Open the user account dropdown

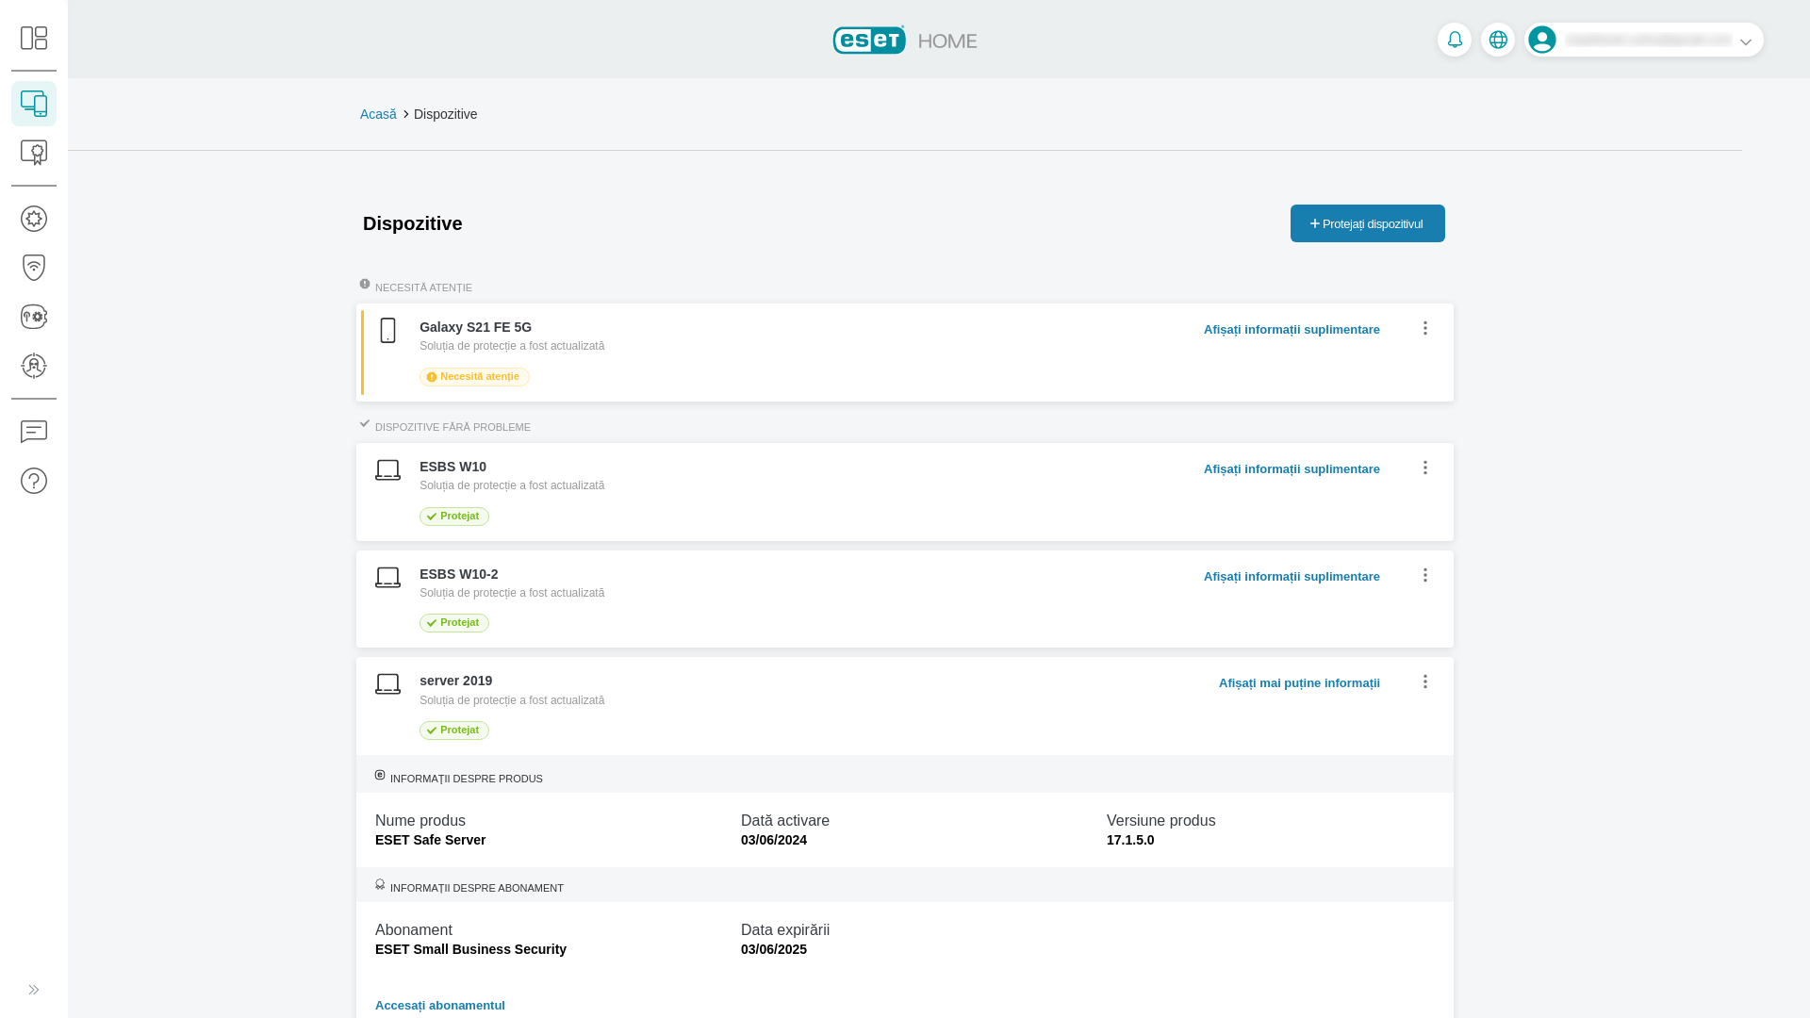[1644, 40]
